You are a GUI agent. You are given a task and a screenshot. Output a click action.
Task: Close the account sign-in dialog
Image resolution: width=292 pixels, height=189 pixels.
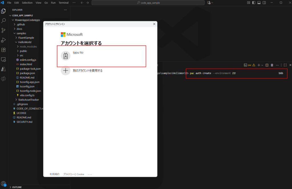click(154, 24)
